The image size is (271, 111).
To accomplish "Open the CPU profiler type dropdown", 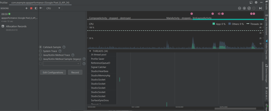I will [53, 8].
